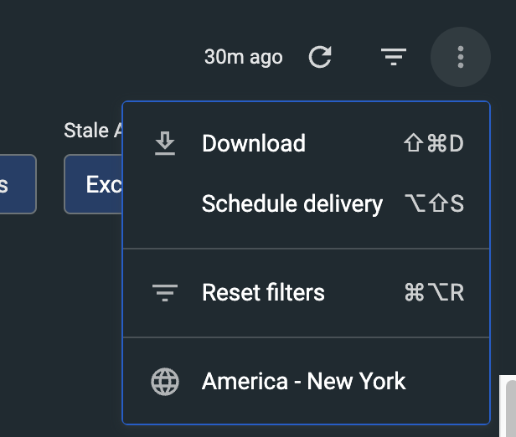Click the divider line above Reset filters

point(306,249)
